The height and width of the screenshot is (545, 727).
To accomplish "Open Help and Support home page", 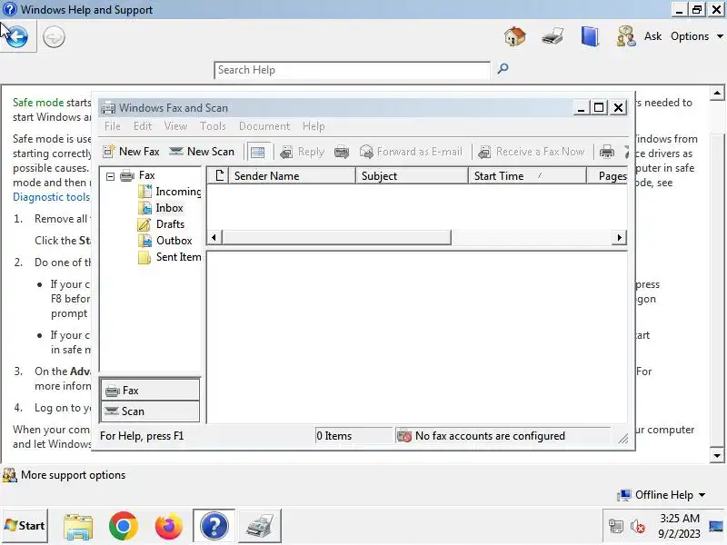I will coord(515,36).
